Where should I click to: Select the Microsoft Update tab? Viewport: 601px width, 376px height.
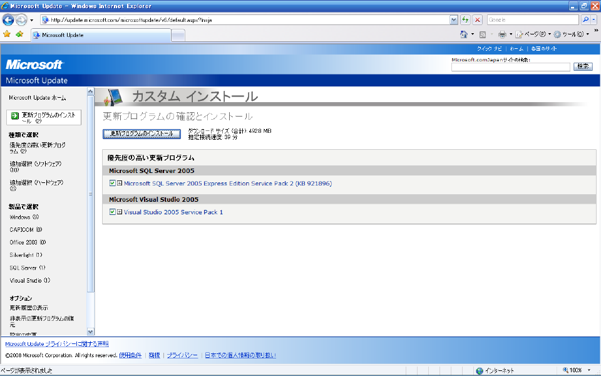(x=101, y=35)
